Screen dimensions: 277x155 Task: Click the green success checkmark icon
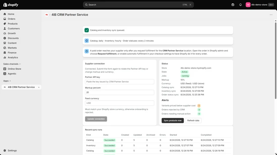[87, 30]
